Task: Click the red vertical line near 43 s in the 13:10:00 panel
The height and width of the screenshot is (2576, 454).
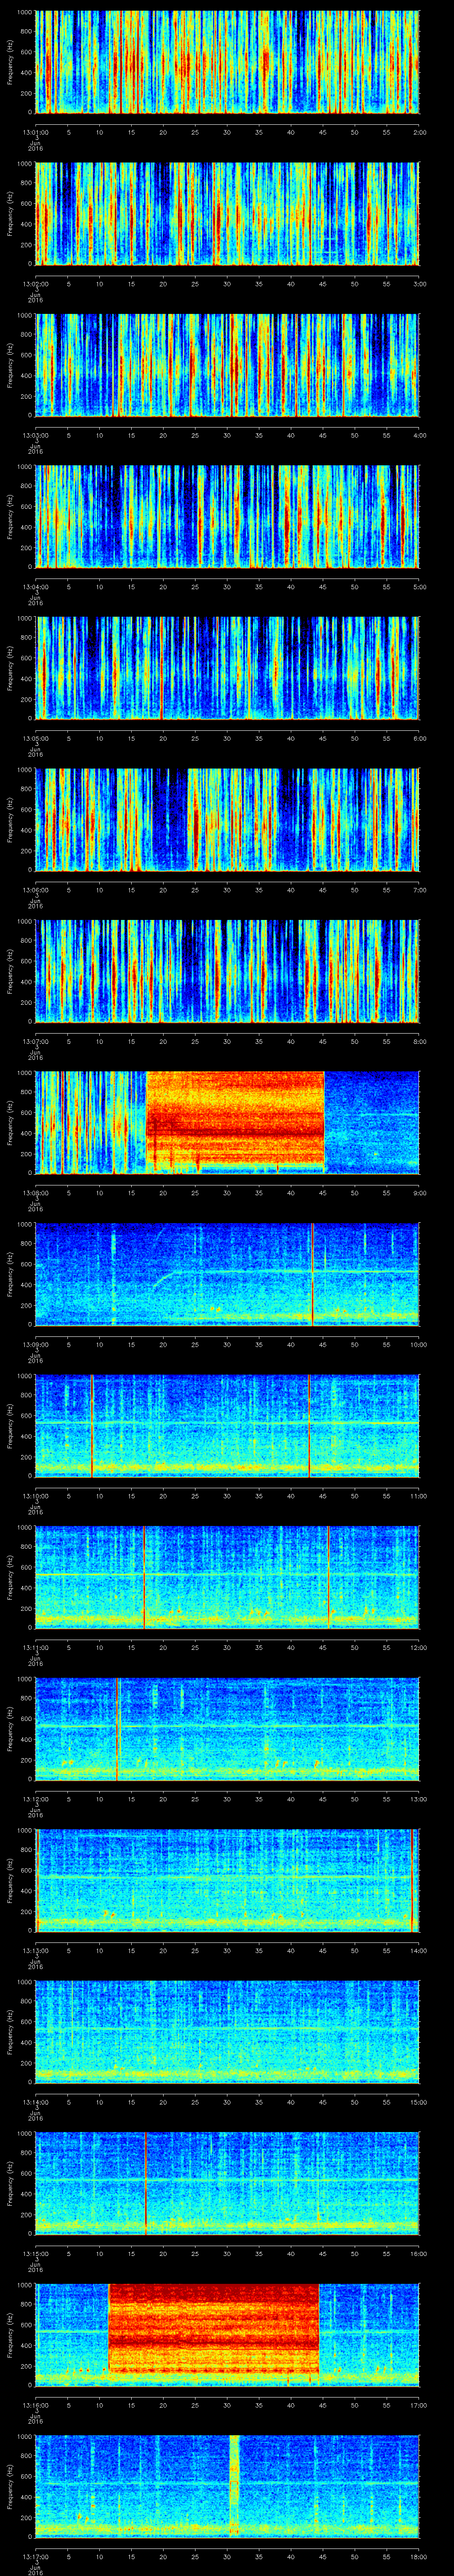Action: [x=309, y=1425]
